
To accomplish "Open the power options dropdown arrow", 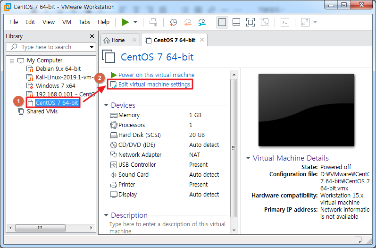I will 135,22.
